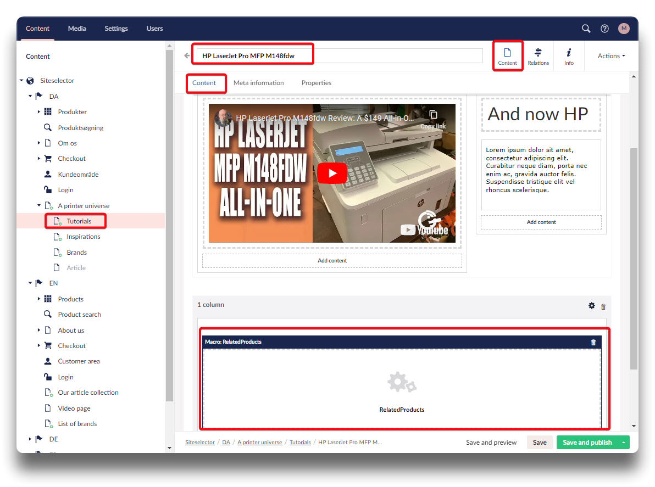This screenshot has height=487, width=655.
Task: Open the Settings section in top menu
Action: (x=116, y=29)
